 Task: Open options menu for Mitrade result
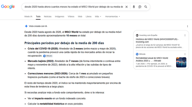click(x=185, y=54)
